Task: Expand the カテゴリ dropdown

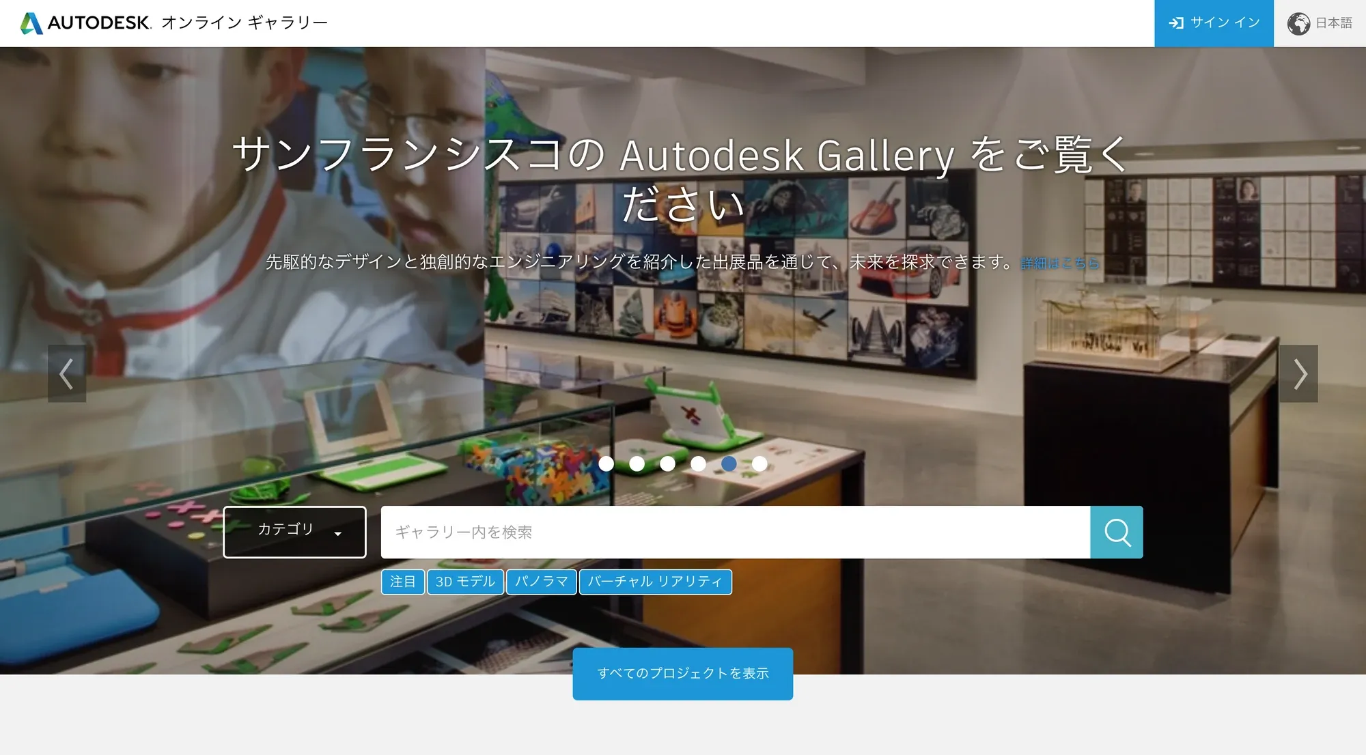Action: (x=294, y=532)
